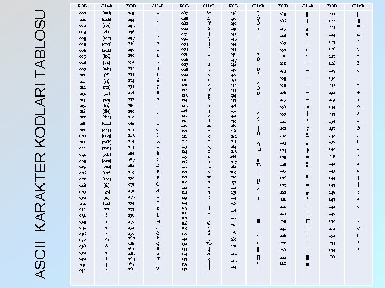Click the '‰' character cell for code 132

209,243
